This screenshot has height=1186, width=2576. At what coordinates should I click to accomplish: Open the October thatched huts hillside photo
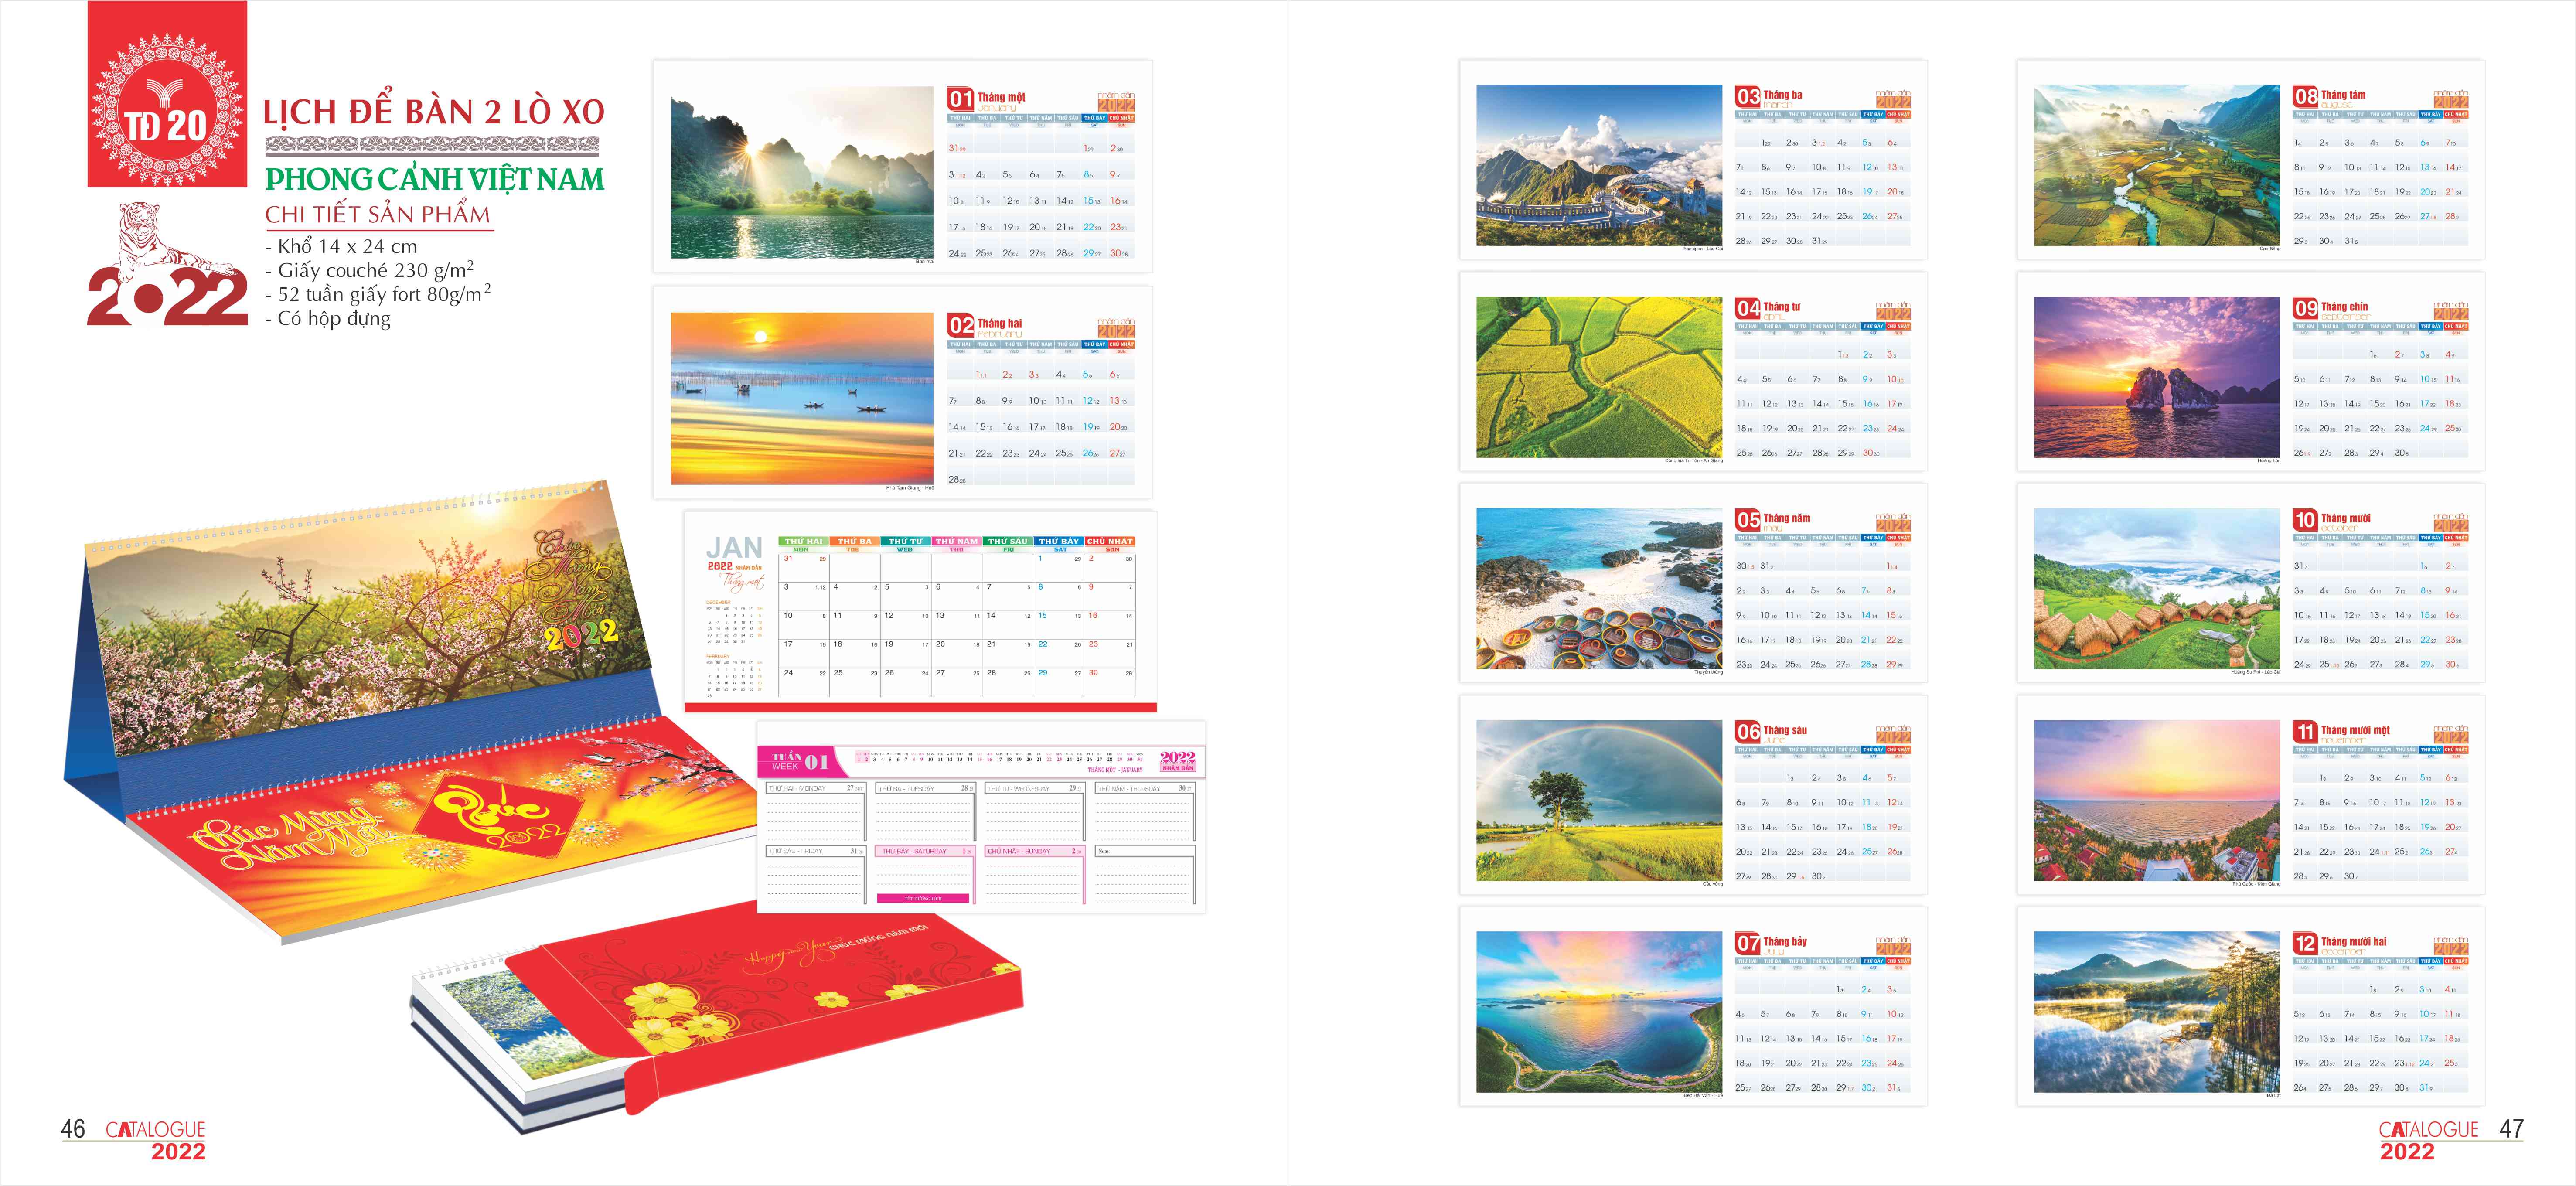pos(2157,589)
